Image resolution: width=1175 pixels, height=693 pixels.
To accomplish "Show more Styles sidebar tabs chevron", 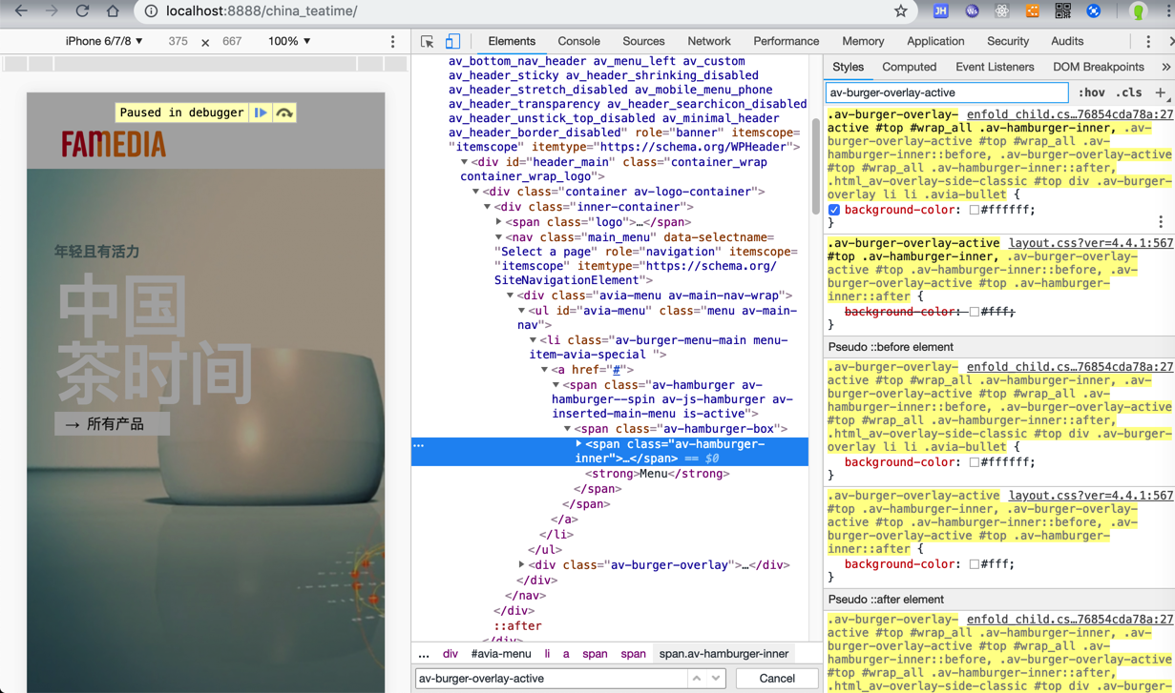I will 1165,68.
